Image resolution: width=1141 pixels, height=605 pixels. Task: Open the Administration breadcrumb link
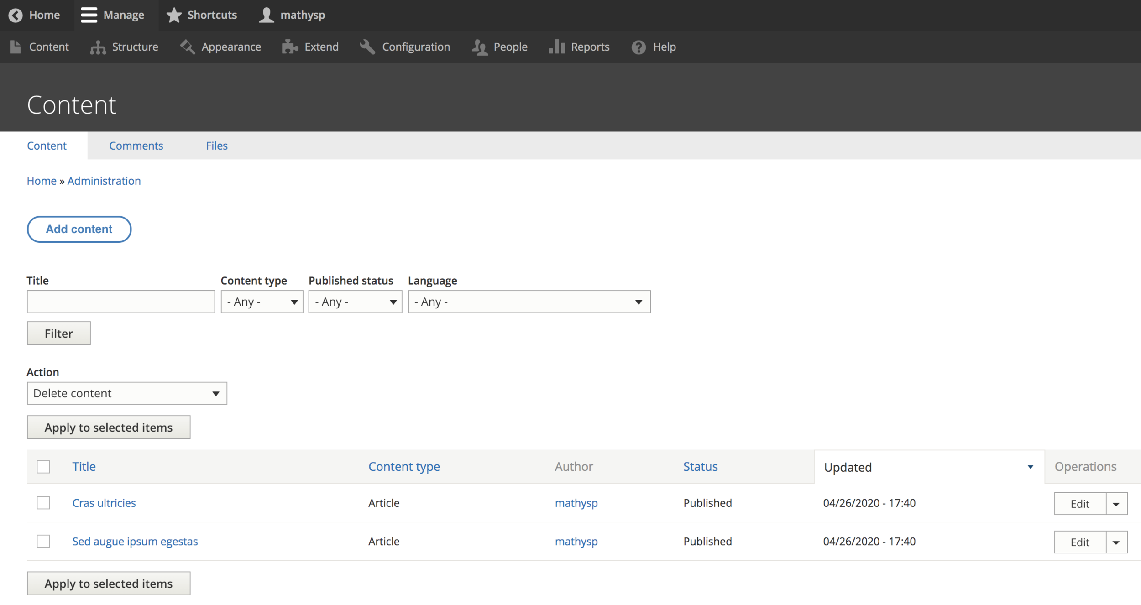[104, 181]
